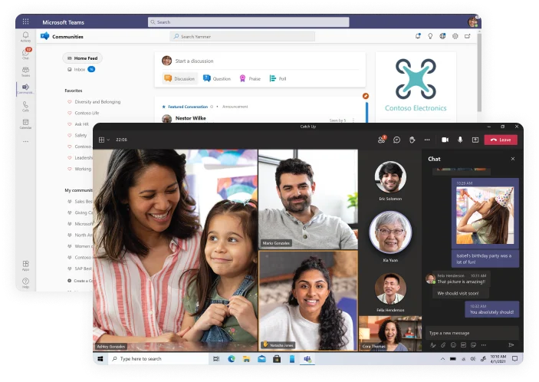Open Chat in the Teams left rail

[25, 54]
